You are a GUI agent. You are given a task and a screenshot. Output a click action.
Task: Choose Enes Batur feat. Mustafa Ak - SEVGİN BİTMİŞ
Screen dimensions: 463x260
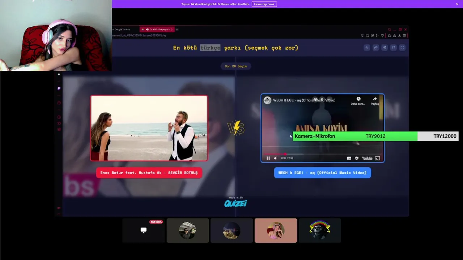(149, 173)
